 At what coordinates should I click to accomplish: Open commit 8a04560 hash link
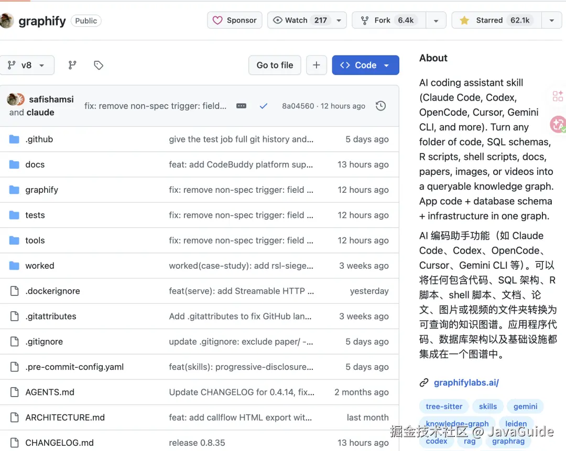tap(298, 106)
